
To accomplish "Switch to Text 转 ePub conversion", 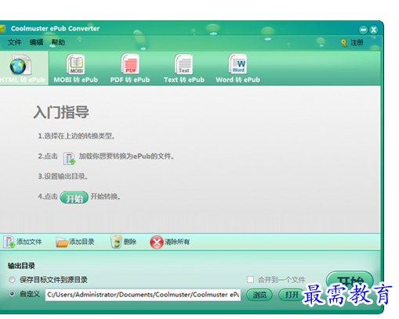I will [184, 69].
